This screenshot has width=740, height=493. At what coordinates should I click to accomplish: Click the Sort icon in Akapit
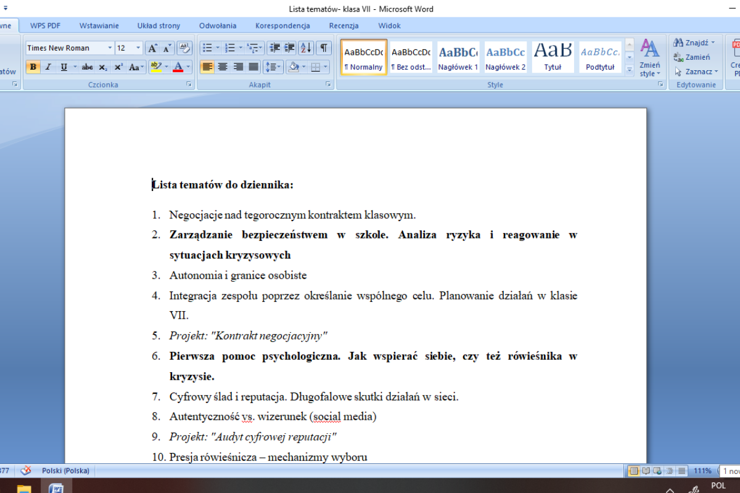click(x=306, y=48)
